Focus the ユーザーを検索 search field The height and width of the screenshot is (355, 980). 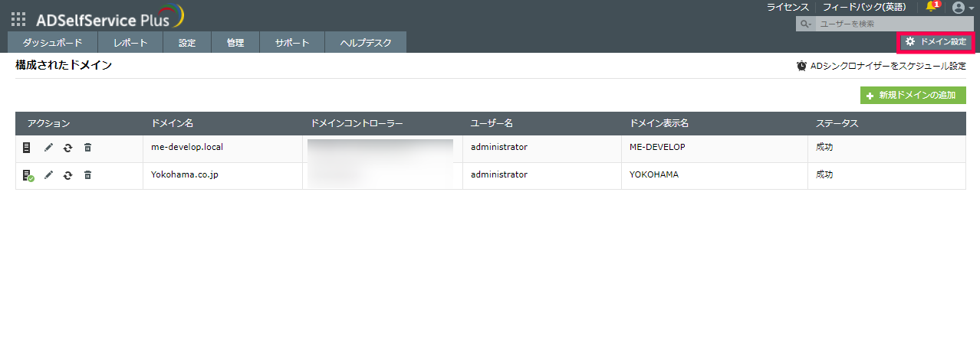coord(893,24)
